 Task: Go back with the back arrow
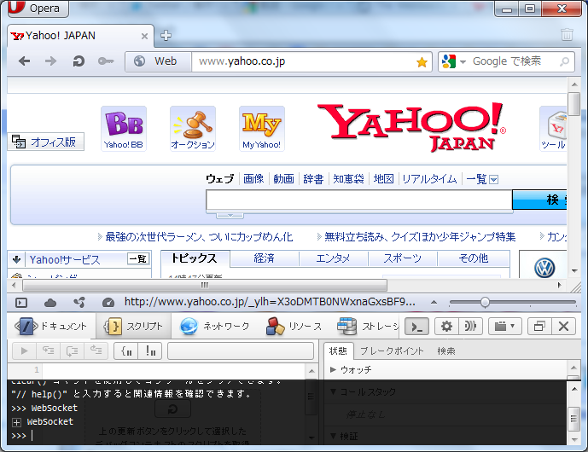coord(25,61)
